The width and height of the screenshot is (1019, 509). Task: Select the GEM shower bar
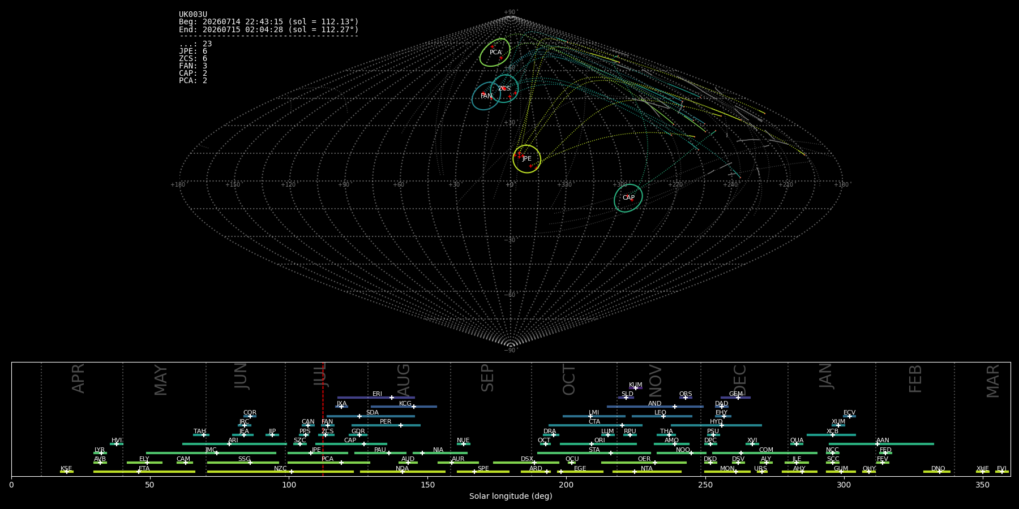(x=735, y=398)
